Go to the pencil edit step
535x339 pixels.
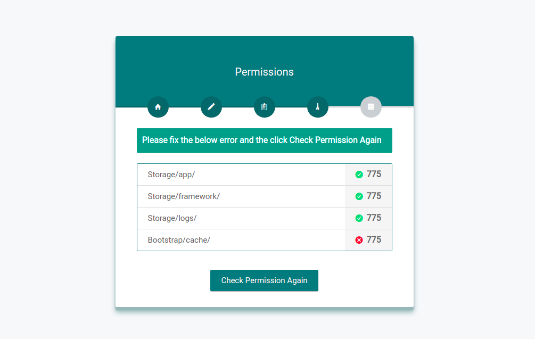coord(211,107)
